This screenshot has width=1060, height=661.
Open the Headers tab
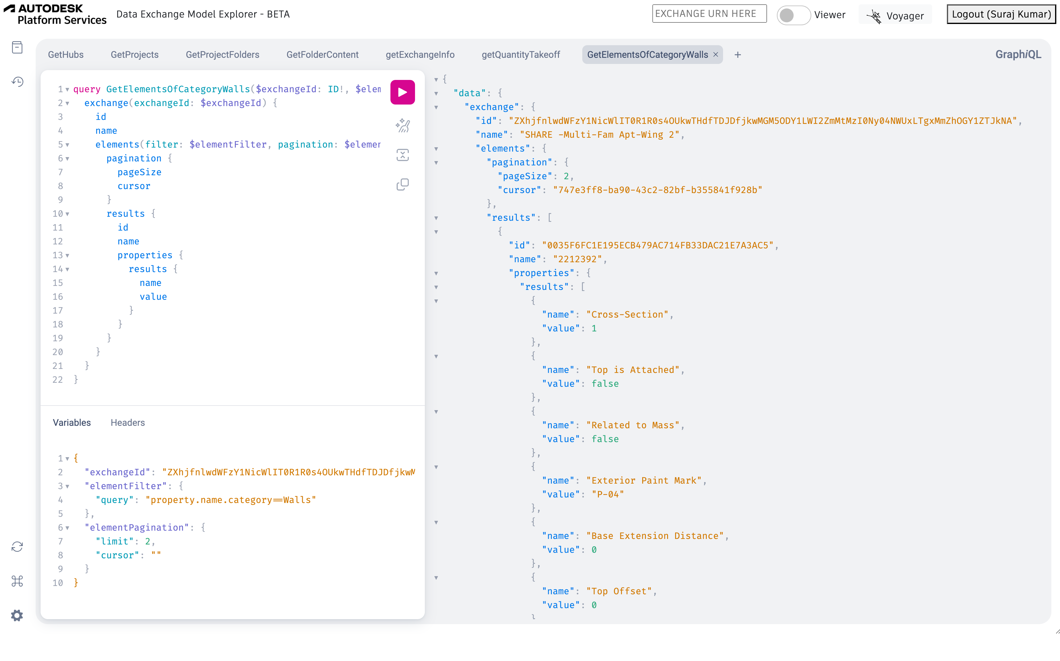[127, 422]
